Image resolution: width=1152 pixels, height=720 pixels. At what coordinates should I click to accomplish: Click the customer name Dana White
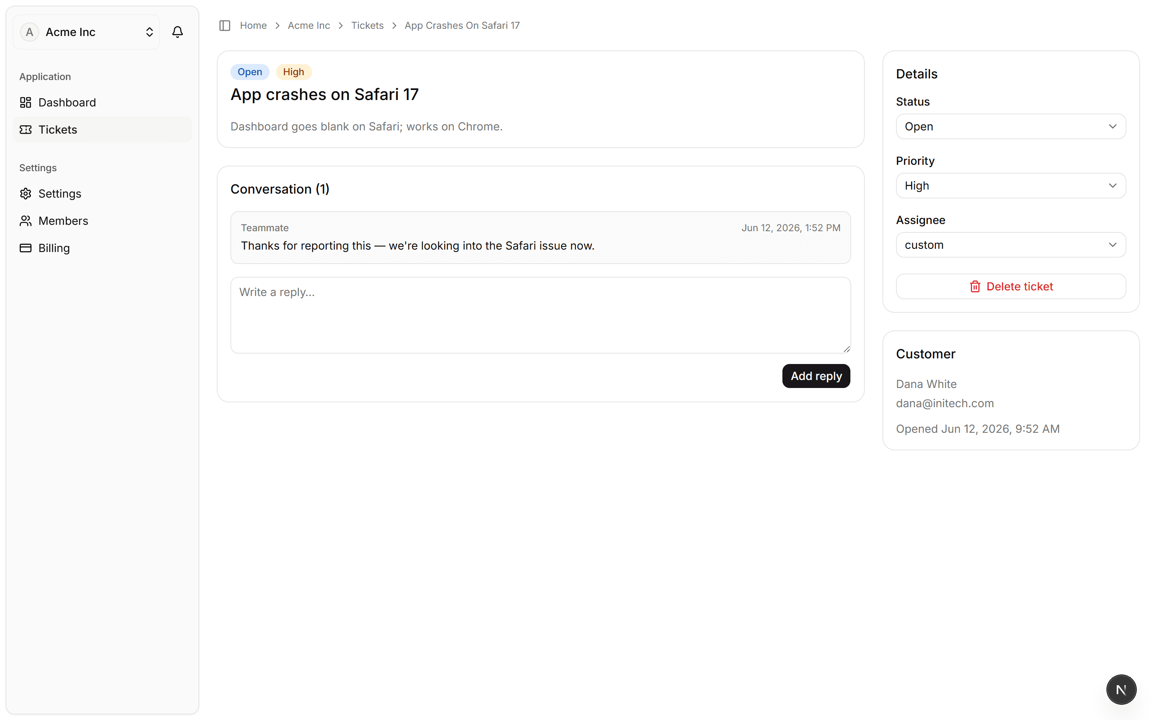pos(926,384)
